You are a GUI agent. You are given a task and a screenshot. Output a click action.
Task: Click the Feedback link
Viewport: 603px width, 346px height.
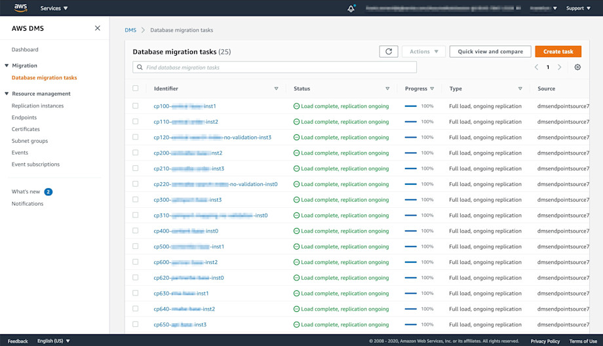click(18, 341)
